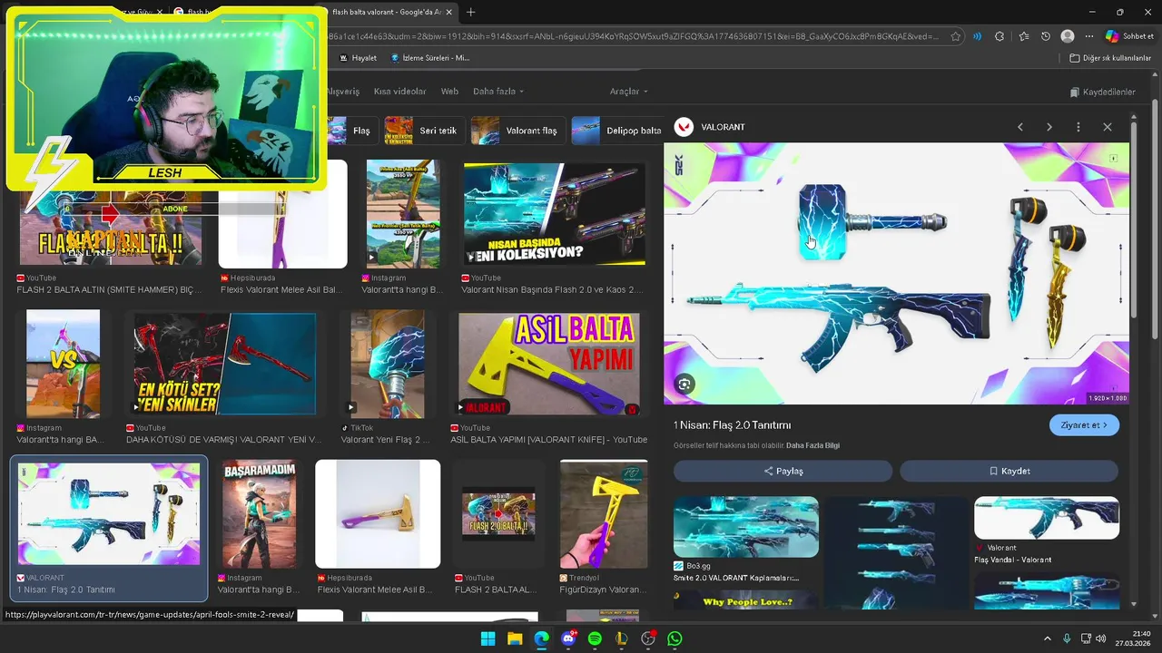The image size is (1162, 653).
Task: Open the BAŞARAMADIM Instagram thumbnail
Action: [x=260, y=513]
